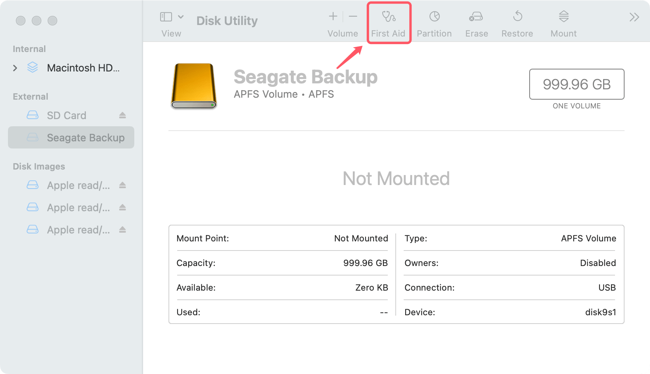The width and height of the screenshot is (650, 374).
Task: Open the Partition tool
Action: pos(434,22)
